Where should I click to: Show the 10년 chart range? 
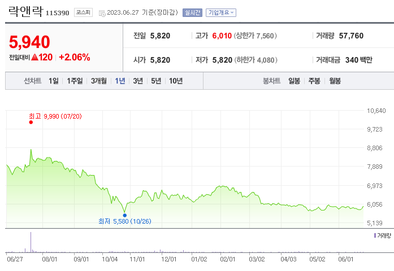point(176,81)
